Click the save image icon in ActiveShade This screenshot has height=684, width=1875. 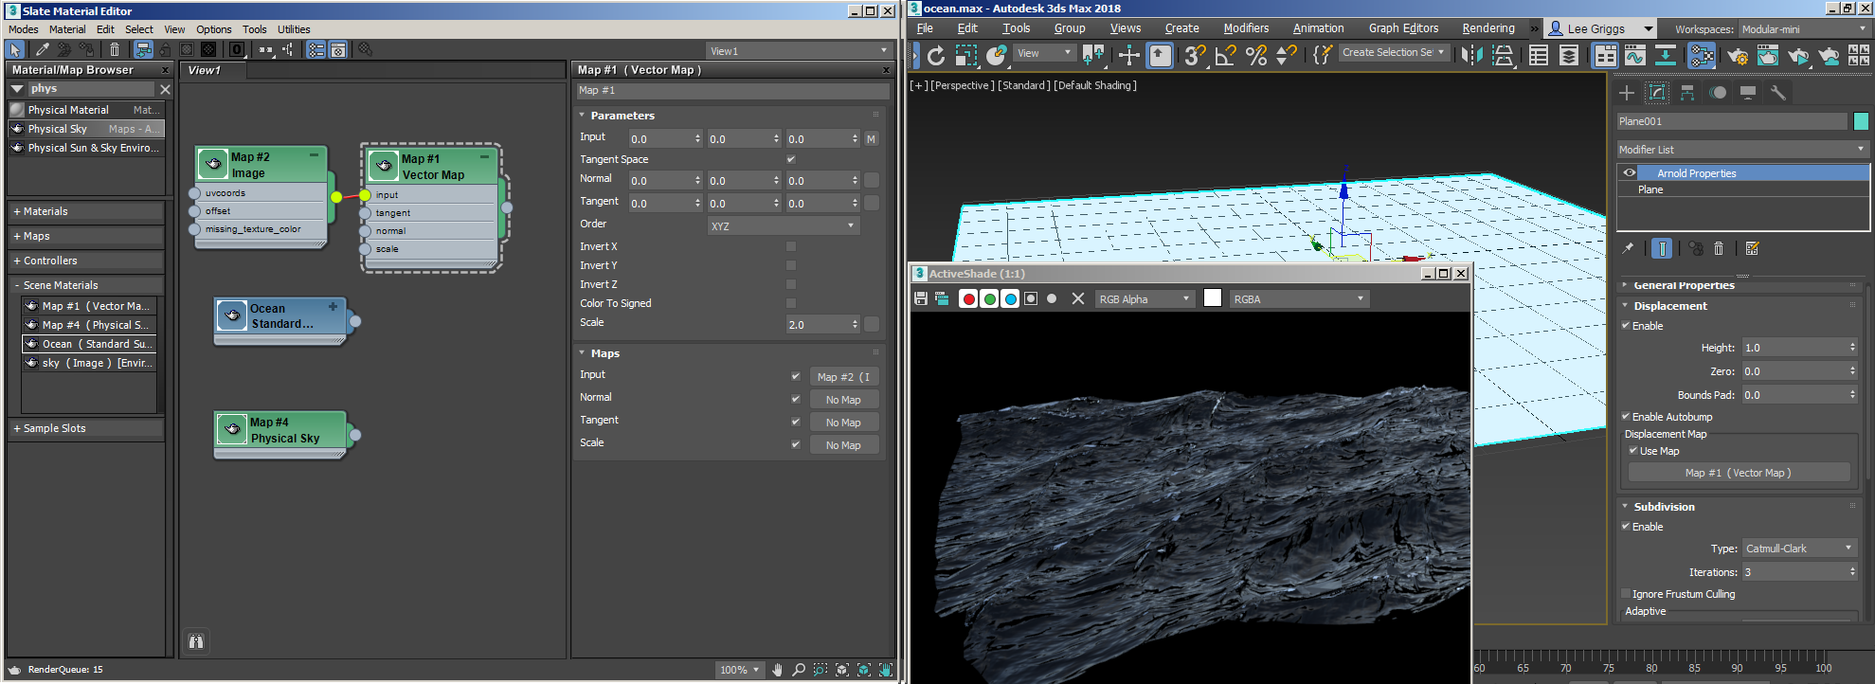point(920,298)
